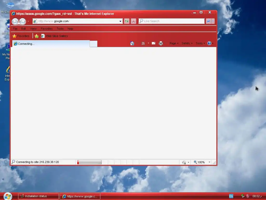
Task: Stop loading with the red X icon
Action: 134,21
